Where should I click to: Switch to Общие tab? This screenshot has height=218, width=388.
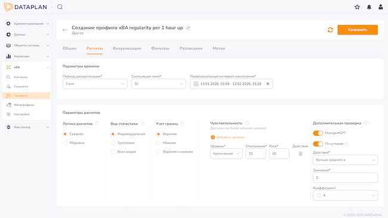pos(69,48)
